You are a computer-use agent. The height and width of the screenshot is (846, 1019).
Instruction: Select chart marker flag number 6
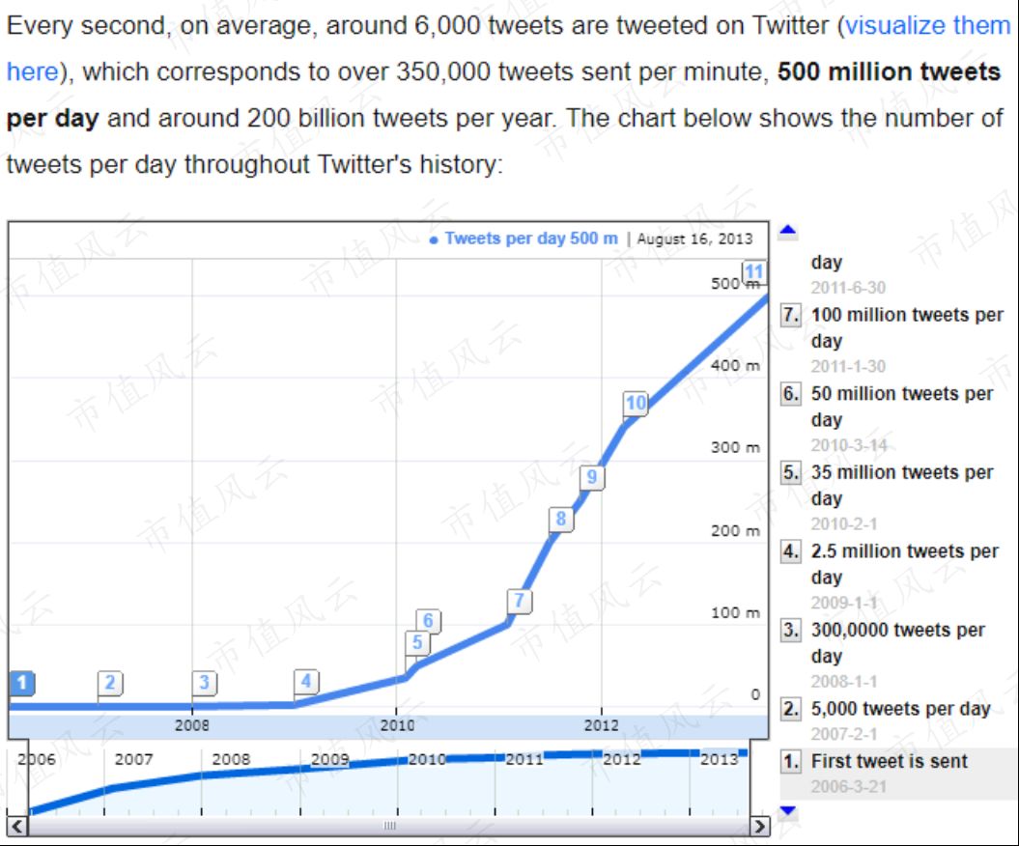click(x=429, y=620)
